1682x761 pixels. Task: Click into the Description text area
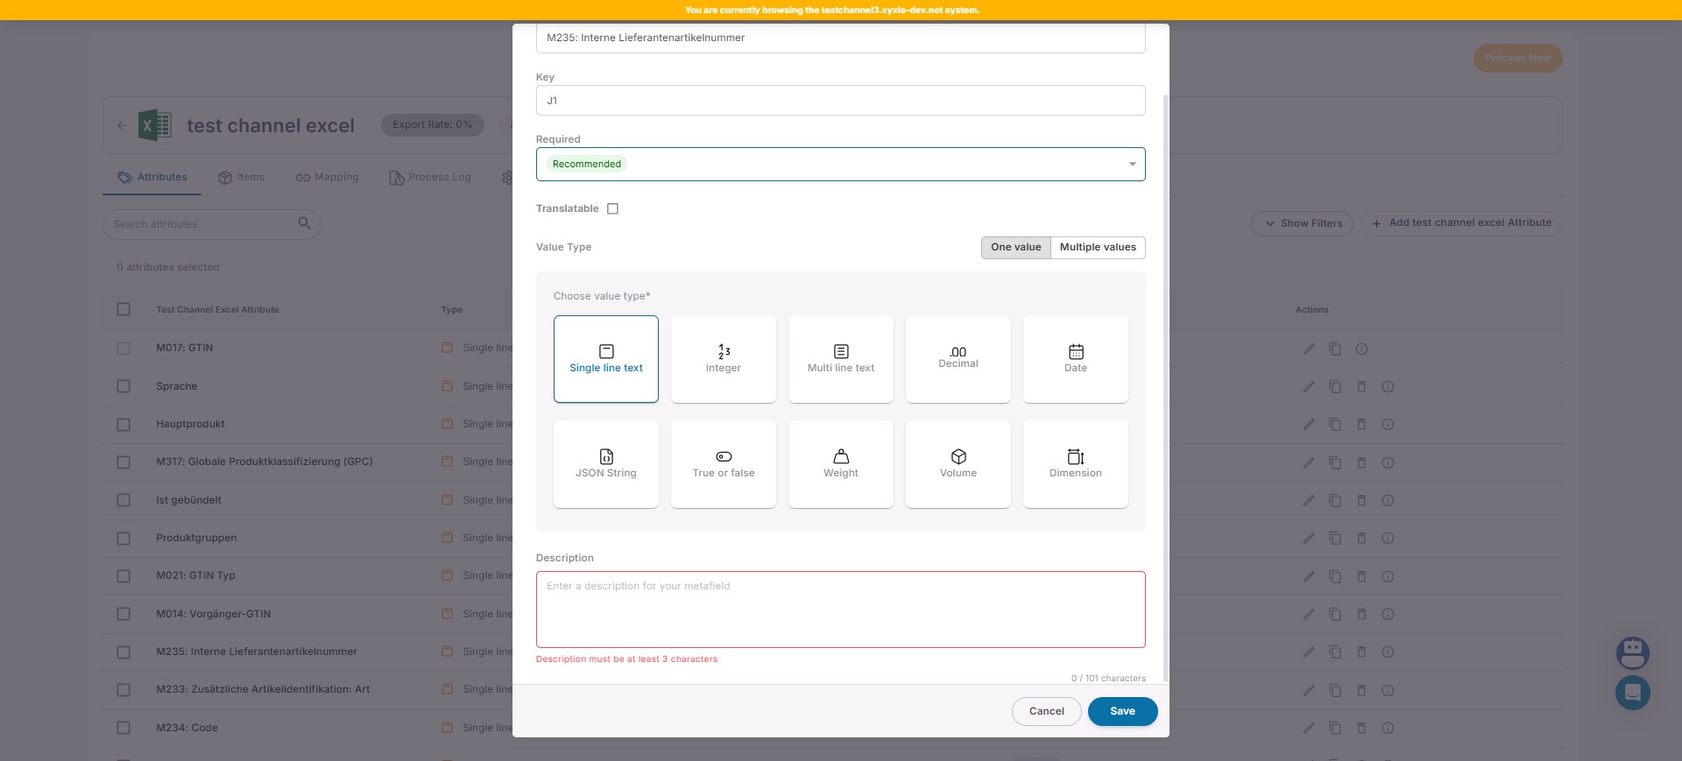coord(839,610)
